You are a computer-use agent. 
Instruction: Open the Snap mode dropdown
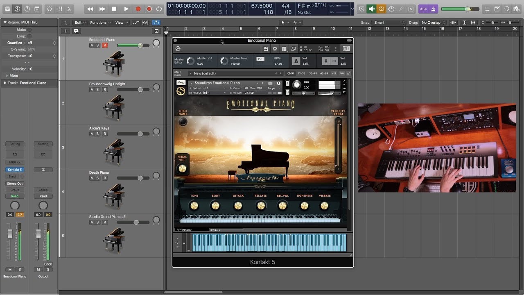pos(389,23)
